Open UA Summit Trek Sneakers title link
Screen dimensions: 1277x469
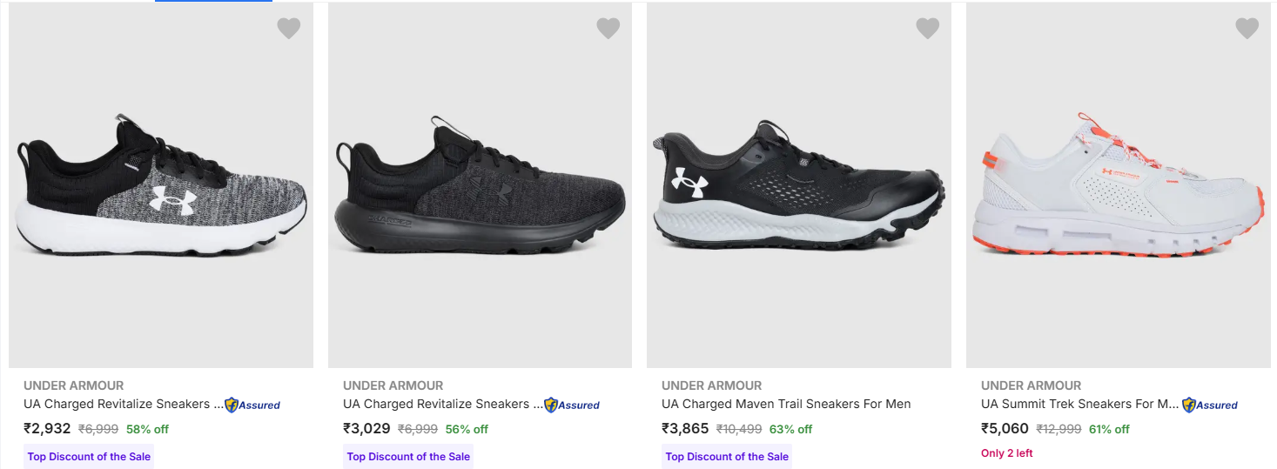tap(1079, 404)
